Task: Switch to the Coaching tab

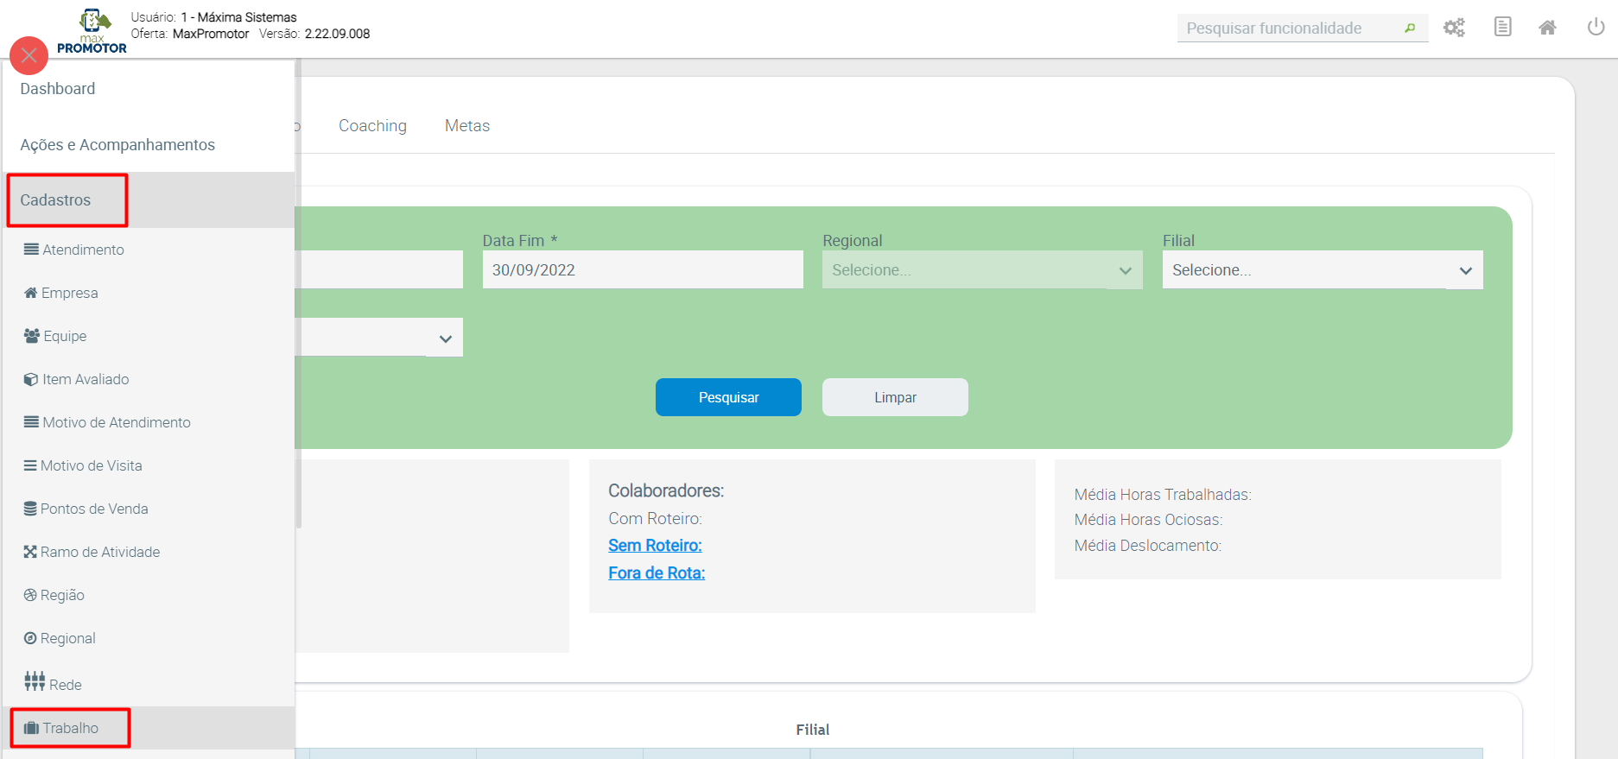Action: coord(372,126)
